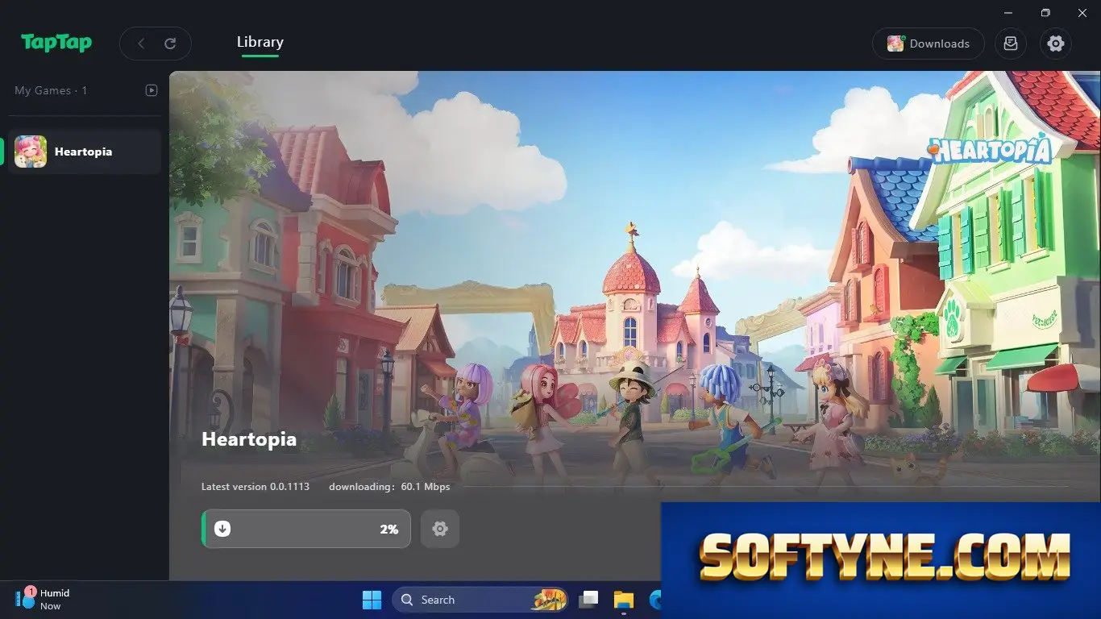Image resolution: width=1101 pixels, height=619 pixels.
Task: Click the download arrow icon in progress bar
Action: click(x=223, y=529)
